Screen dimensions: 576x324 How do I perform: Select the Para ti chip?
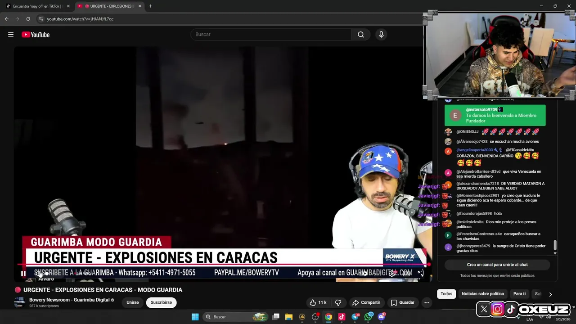coord(519,294)
